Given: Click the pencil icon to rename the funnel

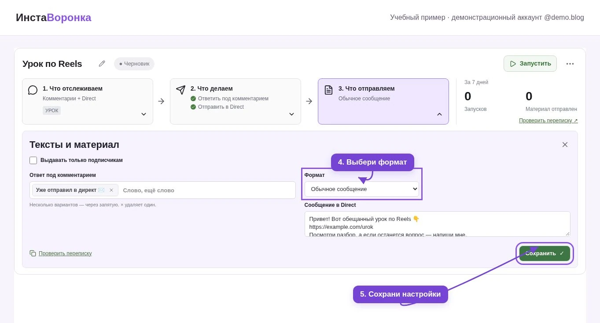Looking at the screenshot, I should [x=102, y=64].
